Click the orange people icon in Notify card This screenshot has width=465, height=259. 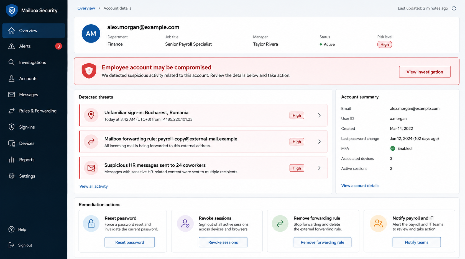[x=378, y=223]
